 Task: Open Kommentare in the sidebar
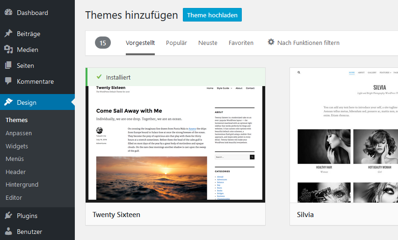37,81
